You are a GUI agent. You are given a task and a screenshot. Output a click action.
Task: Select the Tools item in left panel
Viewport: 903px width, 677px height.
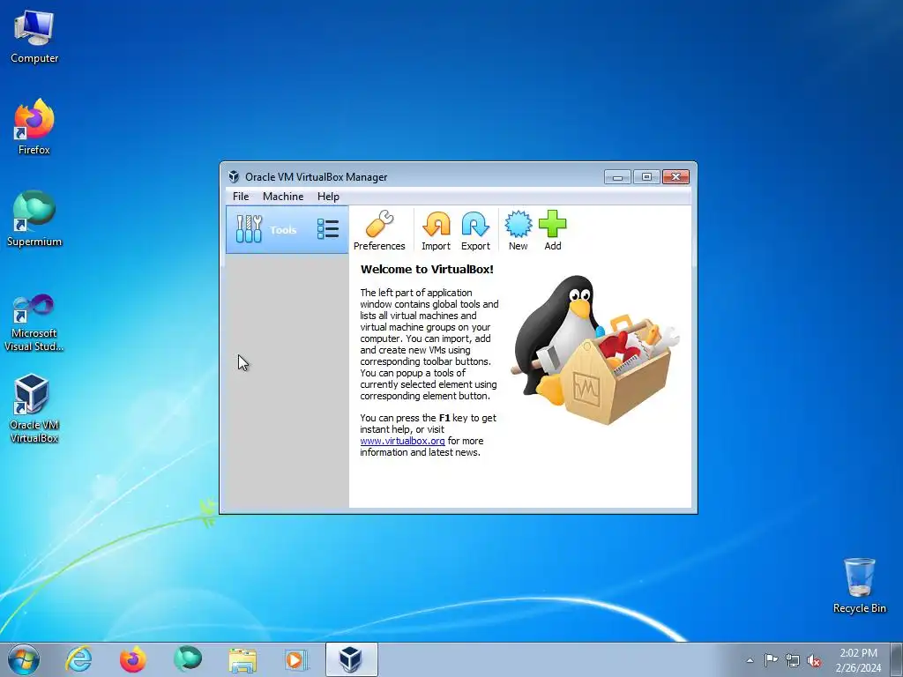coord(287,230)
